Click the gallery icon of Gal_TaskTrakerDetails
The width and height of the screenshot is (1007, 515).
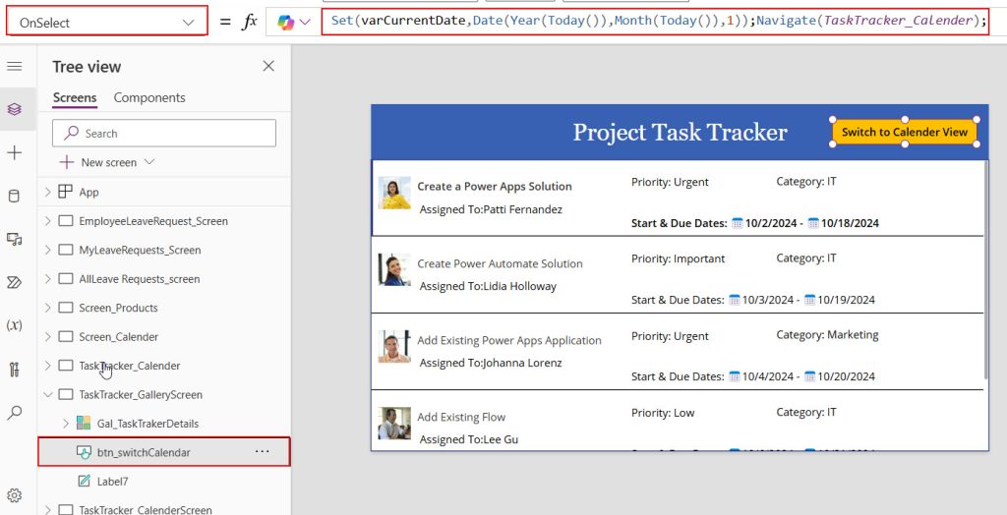click(84, 424)
